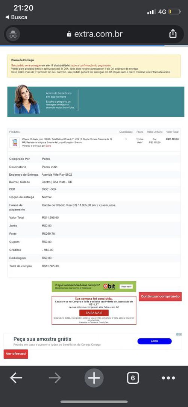Tap the forward arrow in bottom bar
The image size is (188, 407).
coord(55,378)
